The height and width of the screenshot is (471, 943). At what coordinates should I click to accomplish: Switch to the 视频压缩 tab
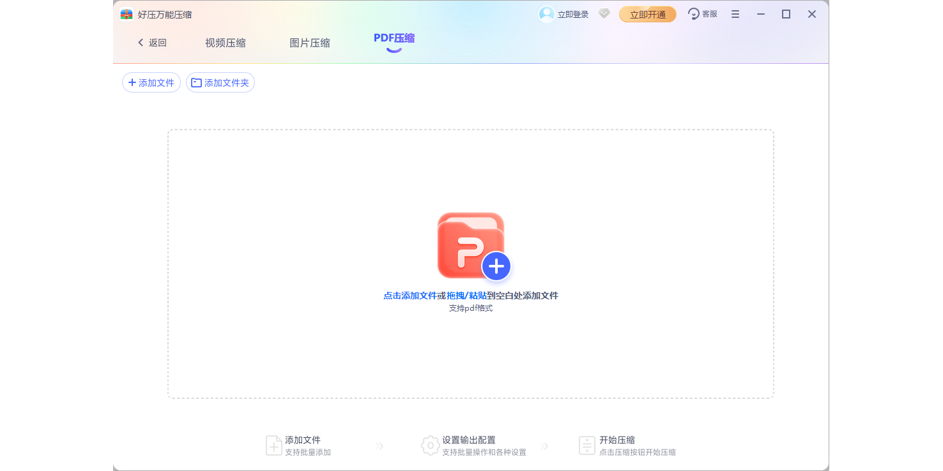click(225, 43)
